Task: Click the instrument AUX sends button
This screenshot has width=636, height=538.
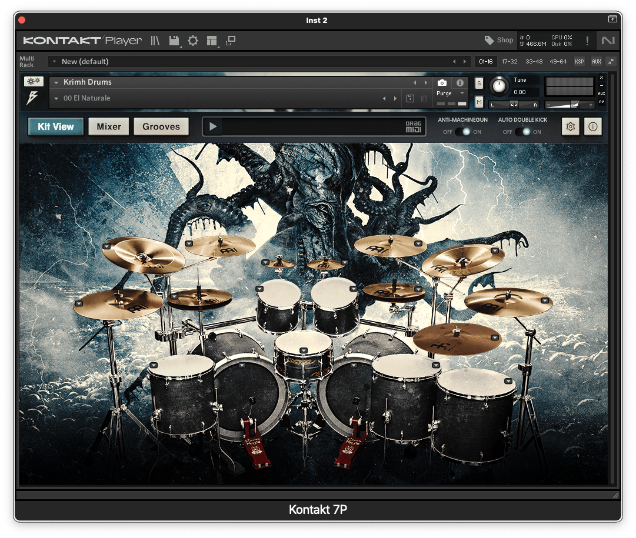Action: click(601, 93)
